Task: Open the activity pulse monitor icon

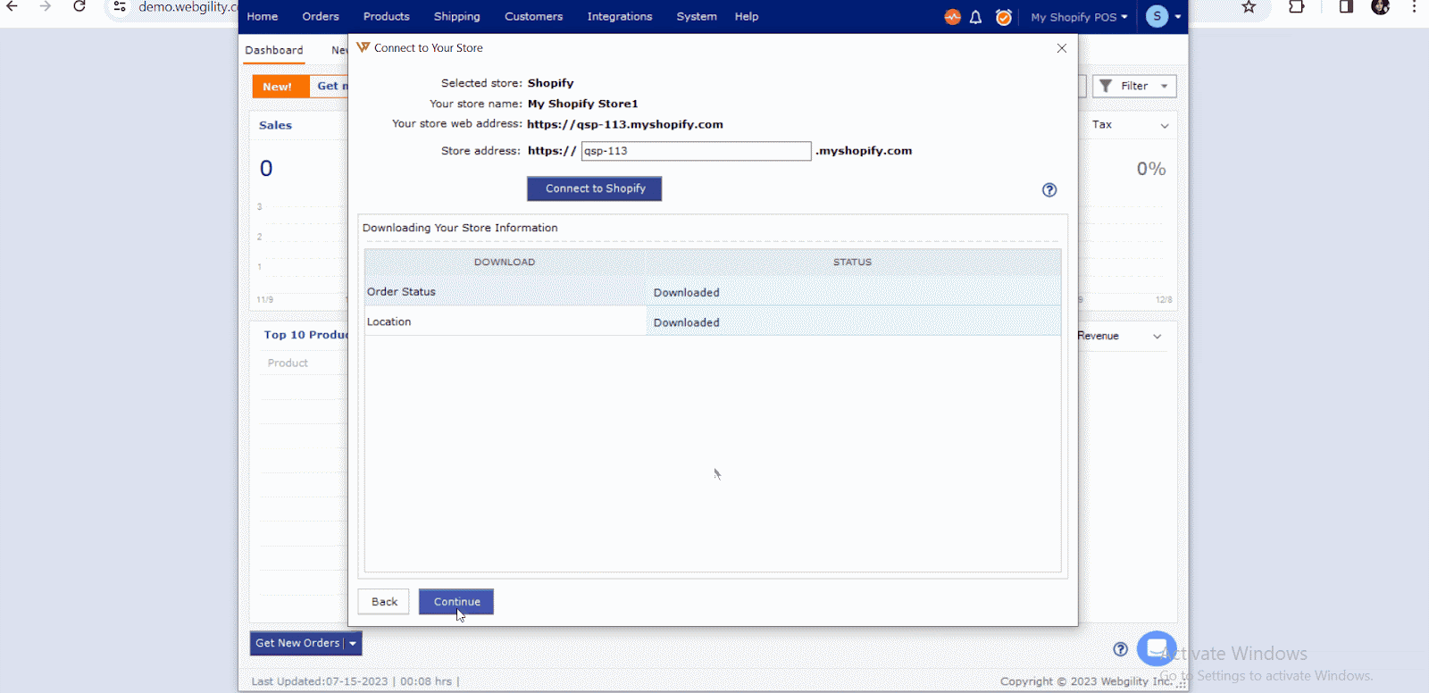Action: pyautogui.click(x=952, y=17)
